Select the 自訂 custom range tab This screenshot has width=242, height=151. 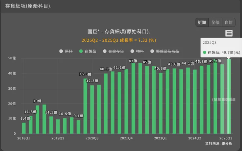(x=229, y=23)
